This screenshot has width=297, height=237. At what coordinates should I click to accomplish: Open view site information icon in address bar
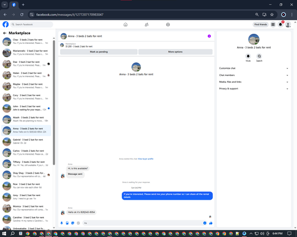[x=31, y=15]
